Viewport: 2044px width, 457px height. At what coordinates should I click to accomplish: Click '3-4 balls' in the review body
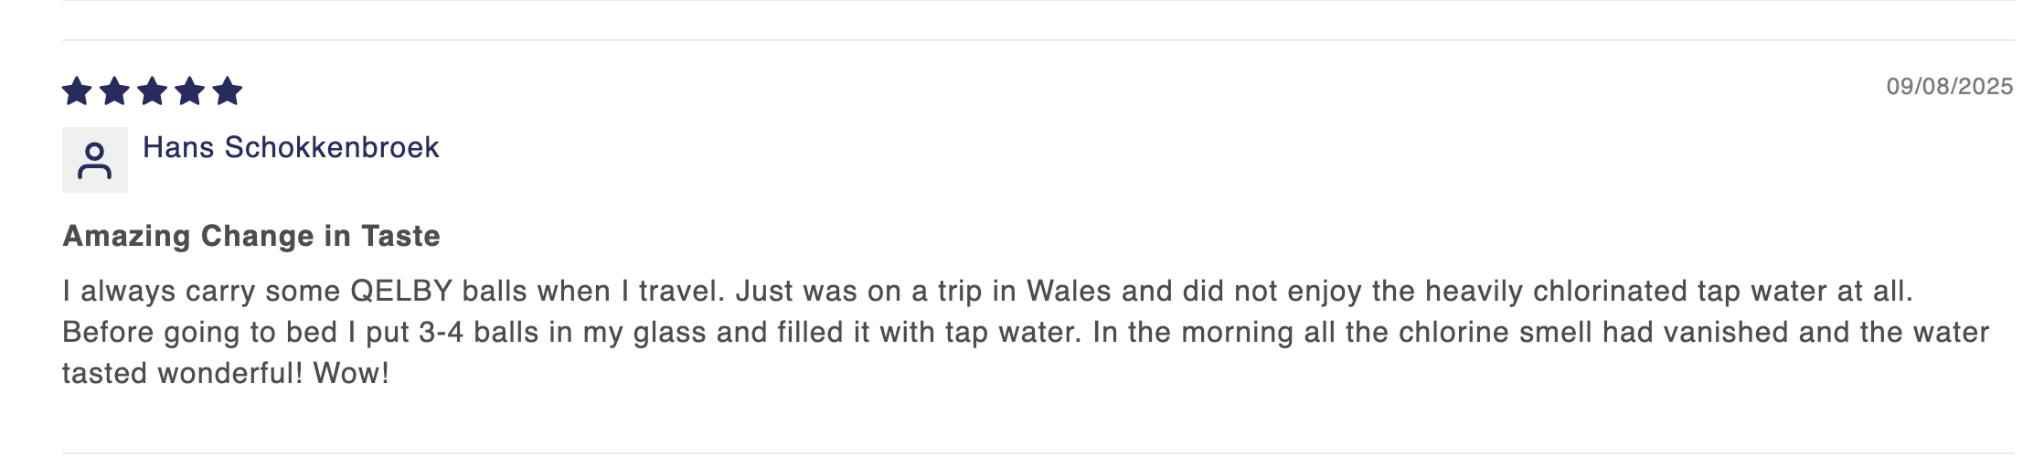coord(478,332)
